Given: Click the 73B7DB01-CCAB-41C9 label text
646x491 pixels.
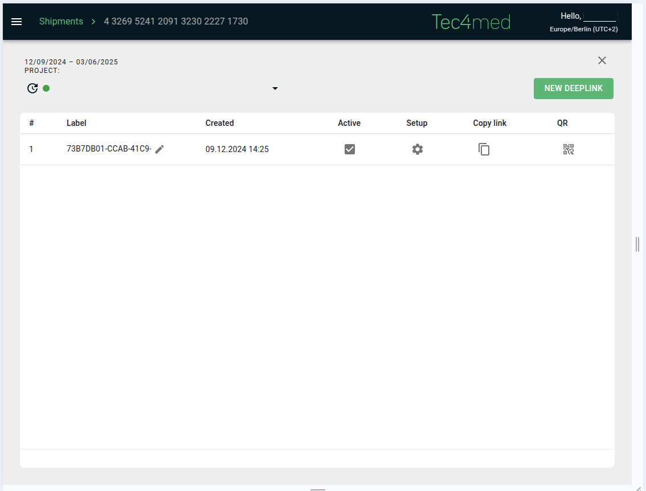Looking at the screenshot, I should point(108,149).
